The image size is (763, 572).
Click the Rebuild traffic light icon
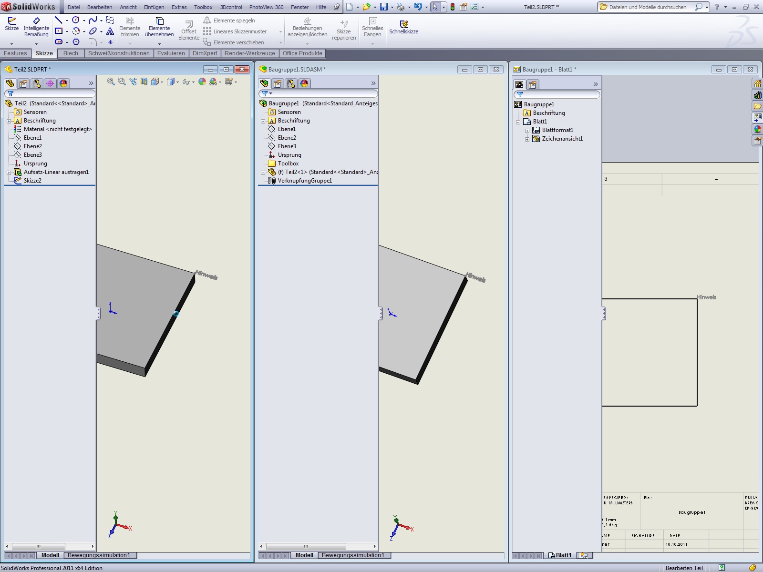tap(452, 7)
